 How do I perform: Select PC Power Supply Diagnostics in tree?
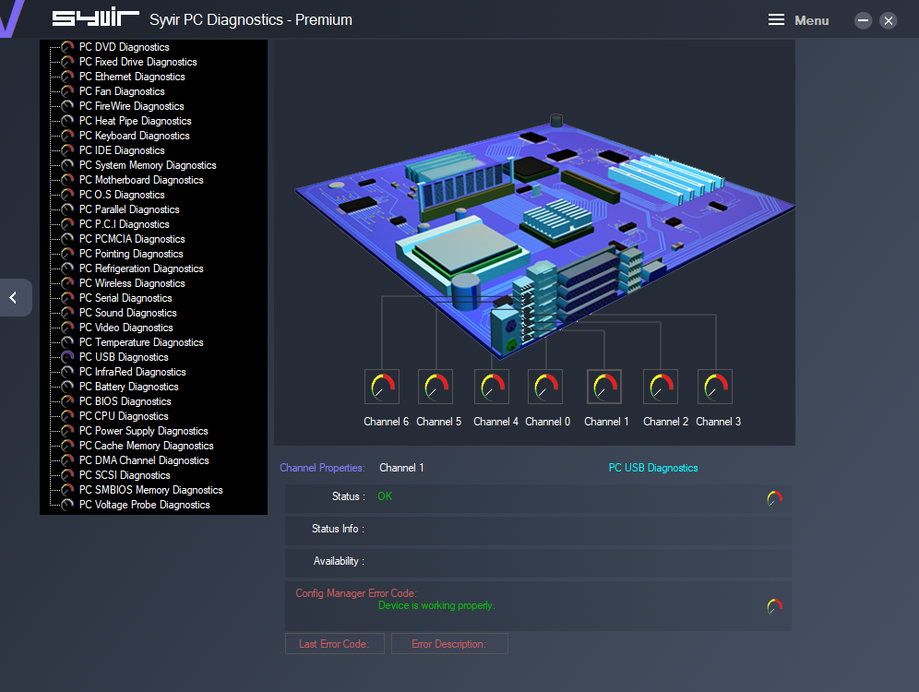pos(144,431)
